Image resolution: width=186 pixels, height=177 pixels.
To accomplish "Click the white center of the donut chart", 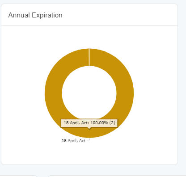I will pos(89,93).
